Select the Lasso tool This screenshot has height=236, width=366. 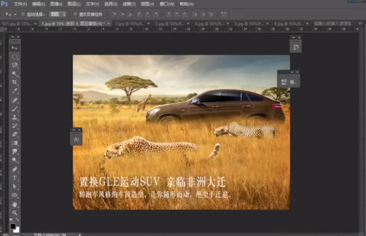(15, 65)
